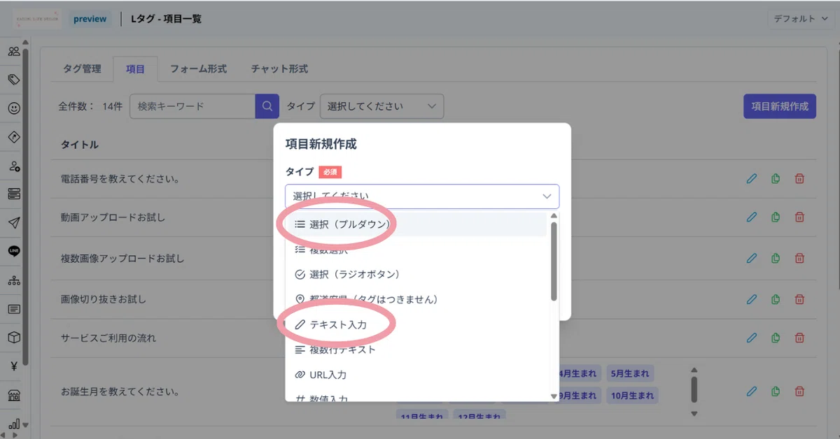
Task: Switch to the フォーム形式 tab
Action: (x=198, y=69)
